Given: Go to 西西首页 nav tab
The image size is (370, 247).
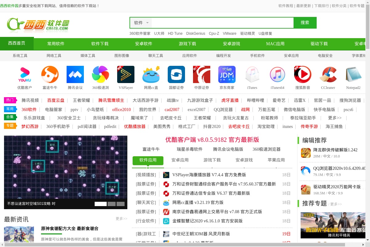Looking at the screenshot, I should tap(17, 43).
